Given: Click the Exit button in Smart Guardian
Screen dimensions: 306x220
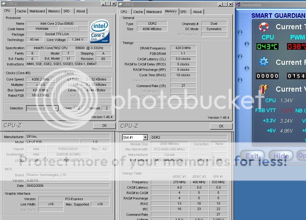Looking at the screenshot, I should [252, 156].
